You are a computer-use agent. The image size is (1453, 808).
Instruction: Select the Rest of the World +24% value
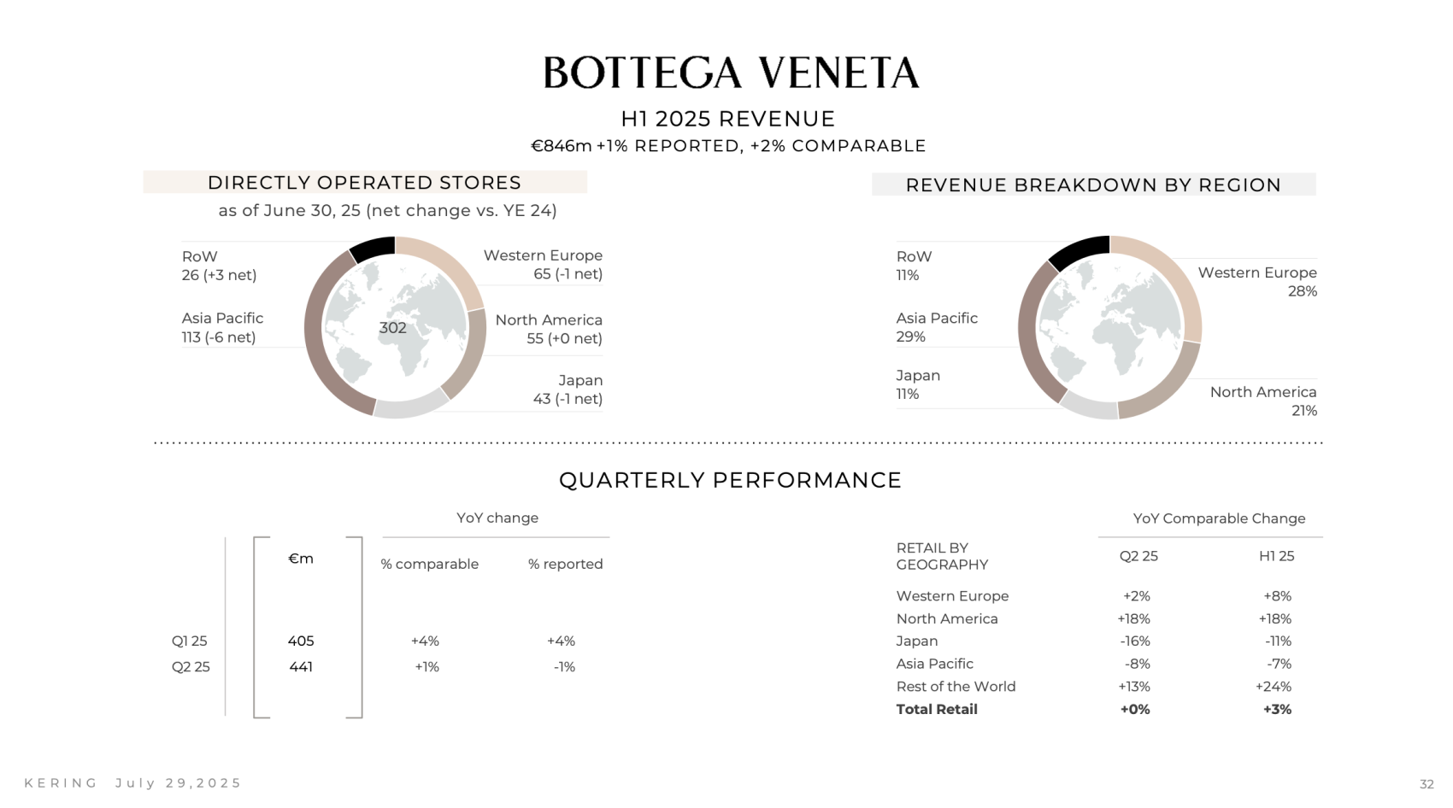[1274, 687]
